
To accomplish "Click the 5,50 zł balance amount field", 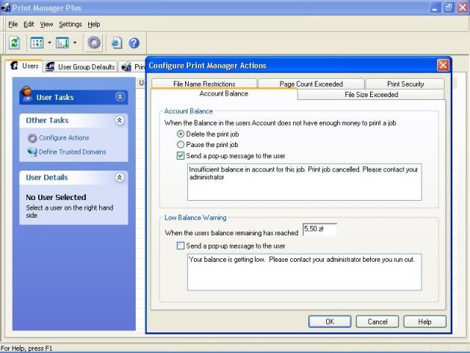I will [x=320, y=229].
